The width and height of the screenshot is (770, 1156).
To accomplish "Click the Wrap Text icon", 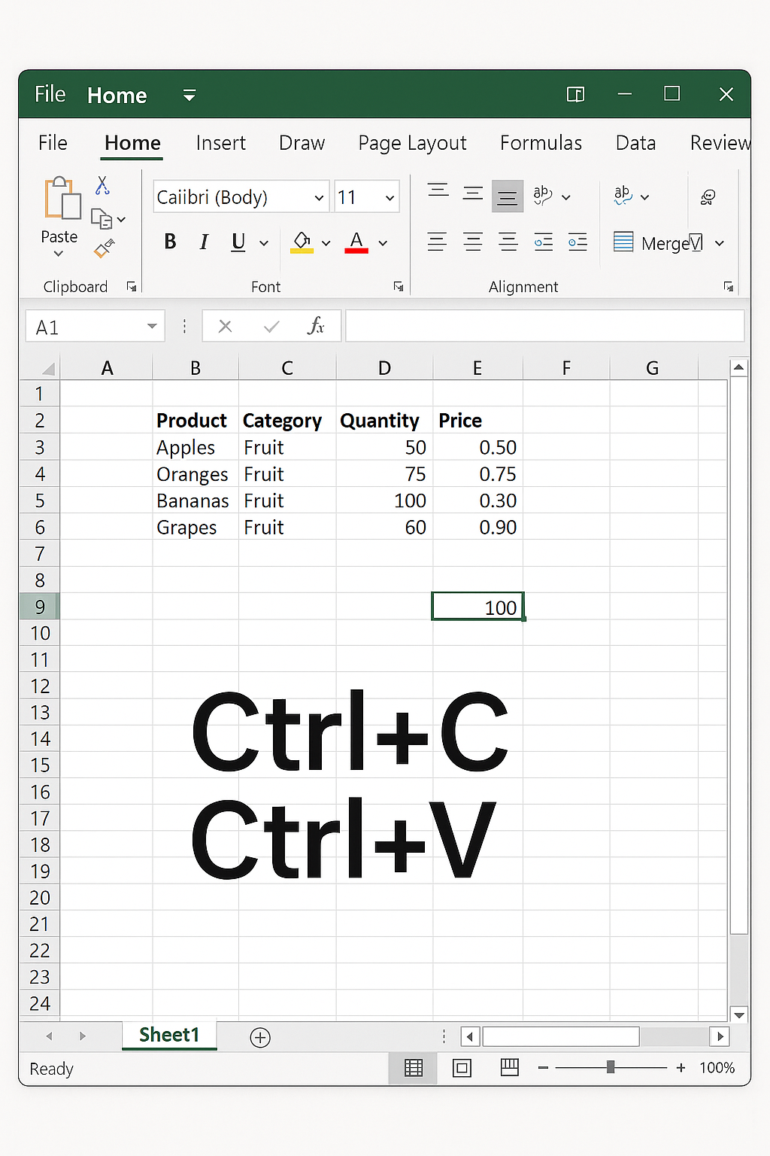I will pos(623,195).
